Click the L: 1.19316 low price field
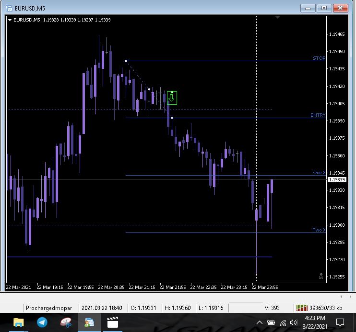 click(211, 308)
